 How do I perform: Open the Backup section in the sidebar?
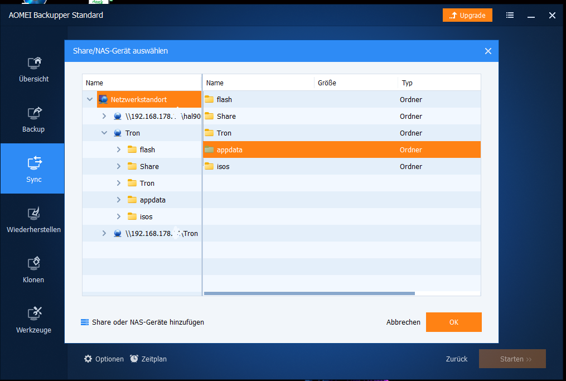point(33,120)
